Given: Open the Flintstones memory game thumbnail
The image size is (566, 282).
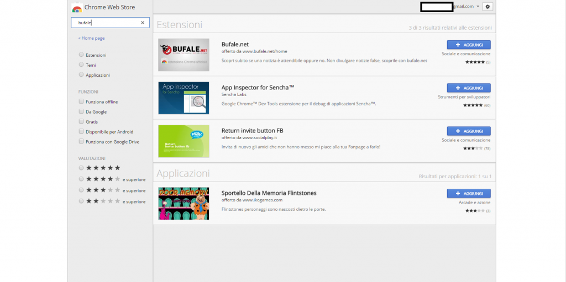Looking at the screenshot, I should point(184,203).
